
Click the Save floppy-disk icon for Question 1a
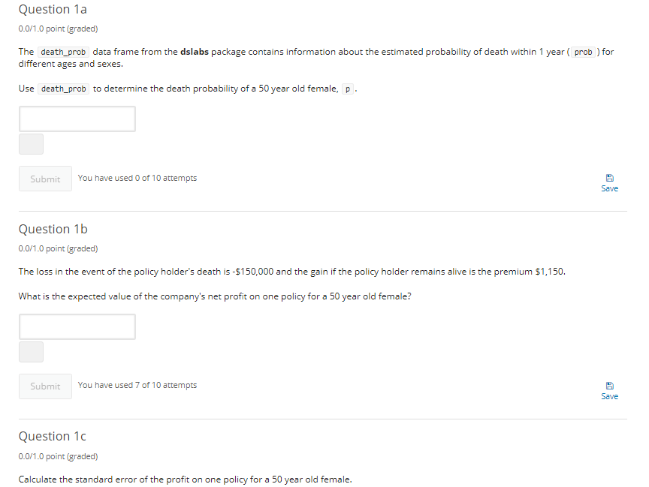[x=609, y=178]
